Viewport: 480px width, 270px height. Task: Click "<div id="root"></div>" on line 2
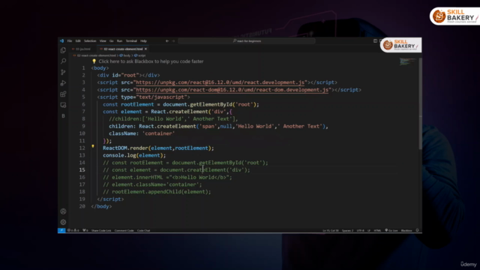coord(128,75)
